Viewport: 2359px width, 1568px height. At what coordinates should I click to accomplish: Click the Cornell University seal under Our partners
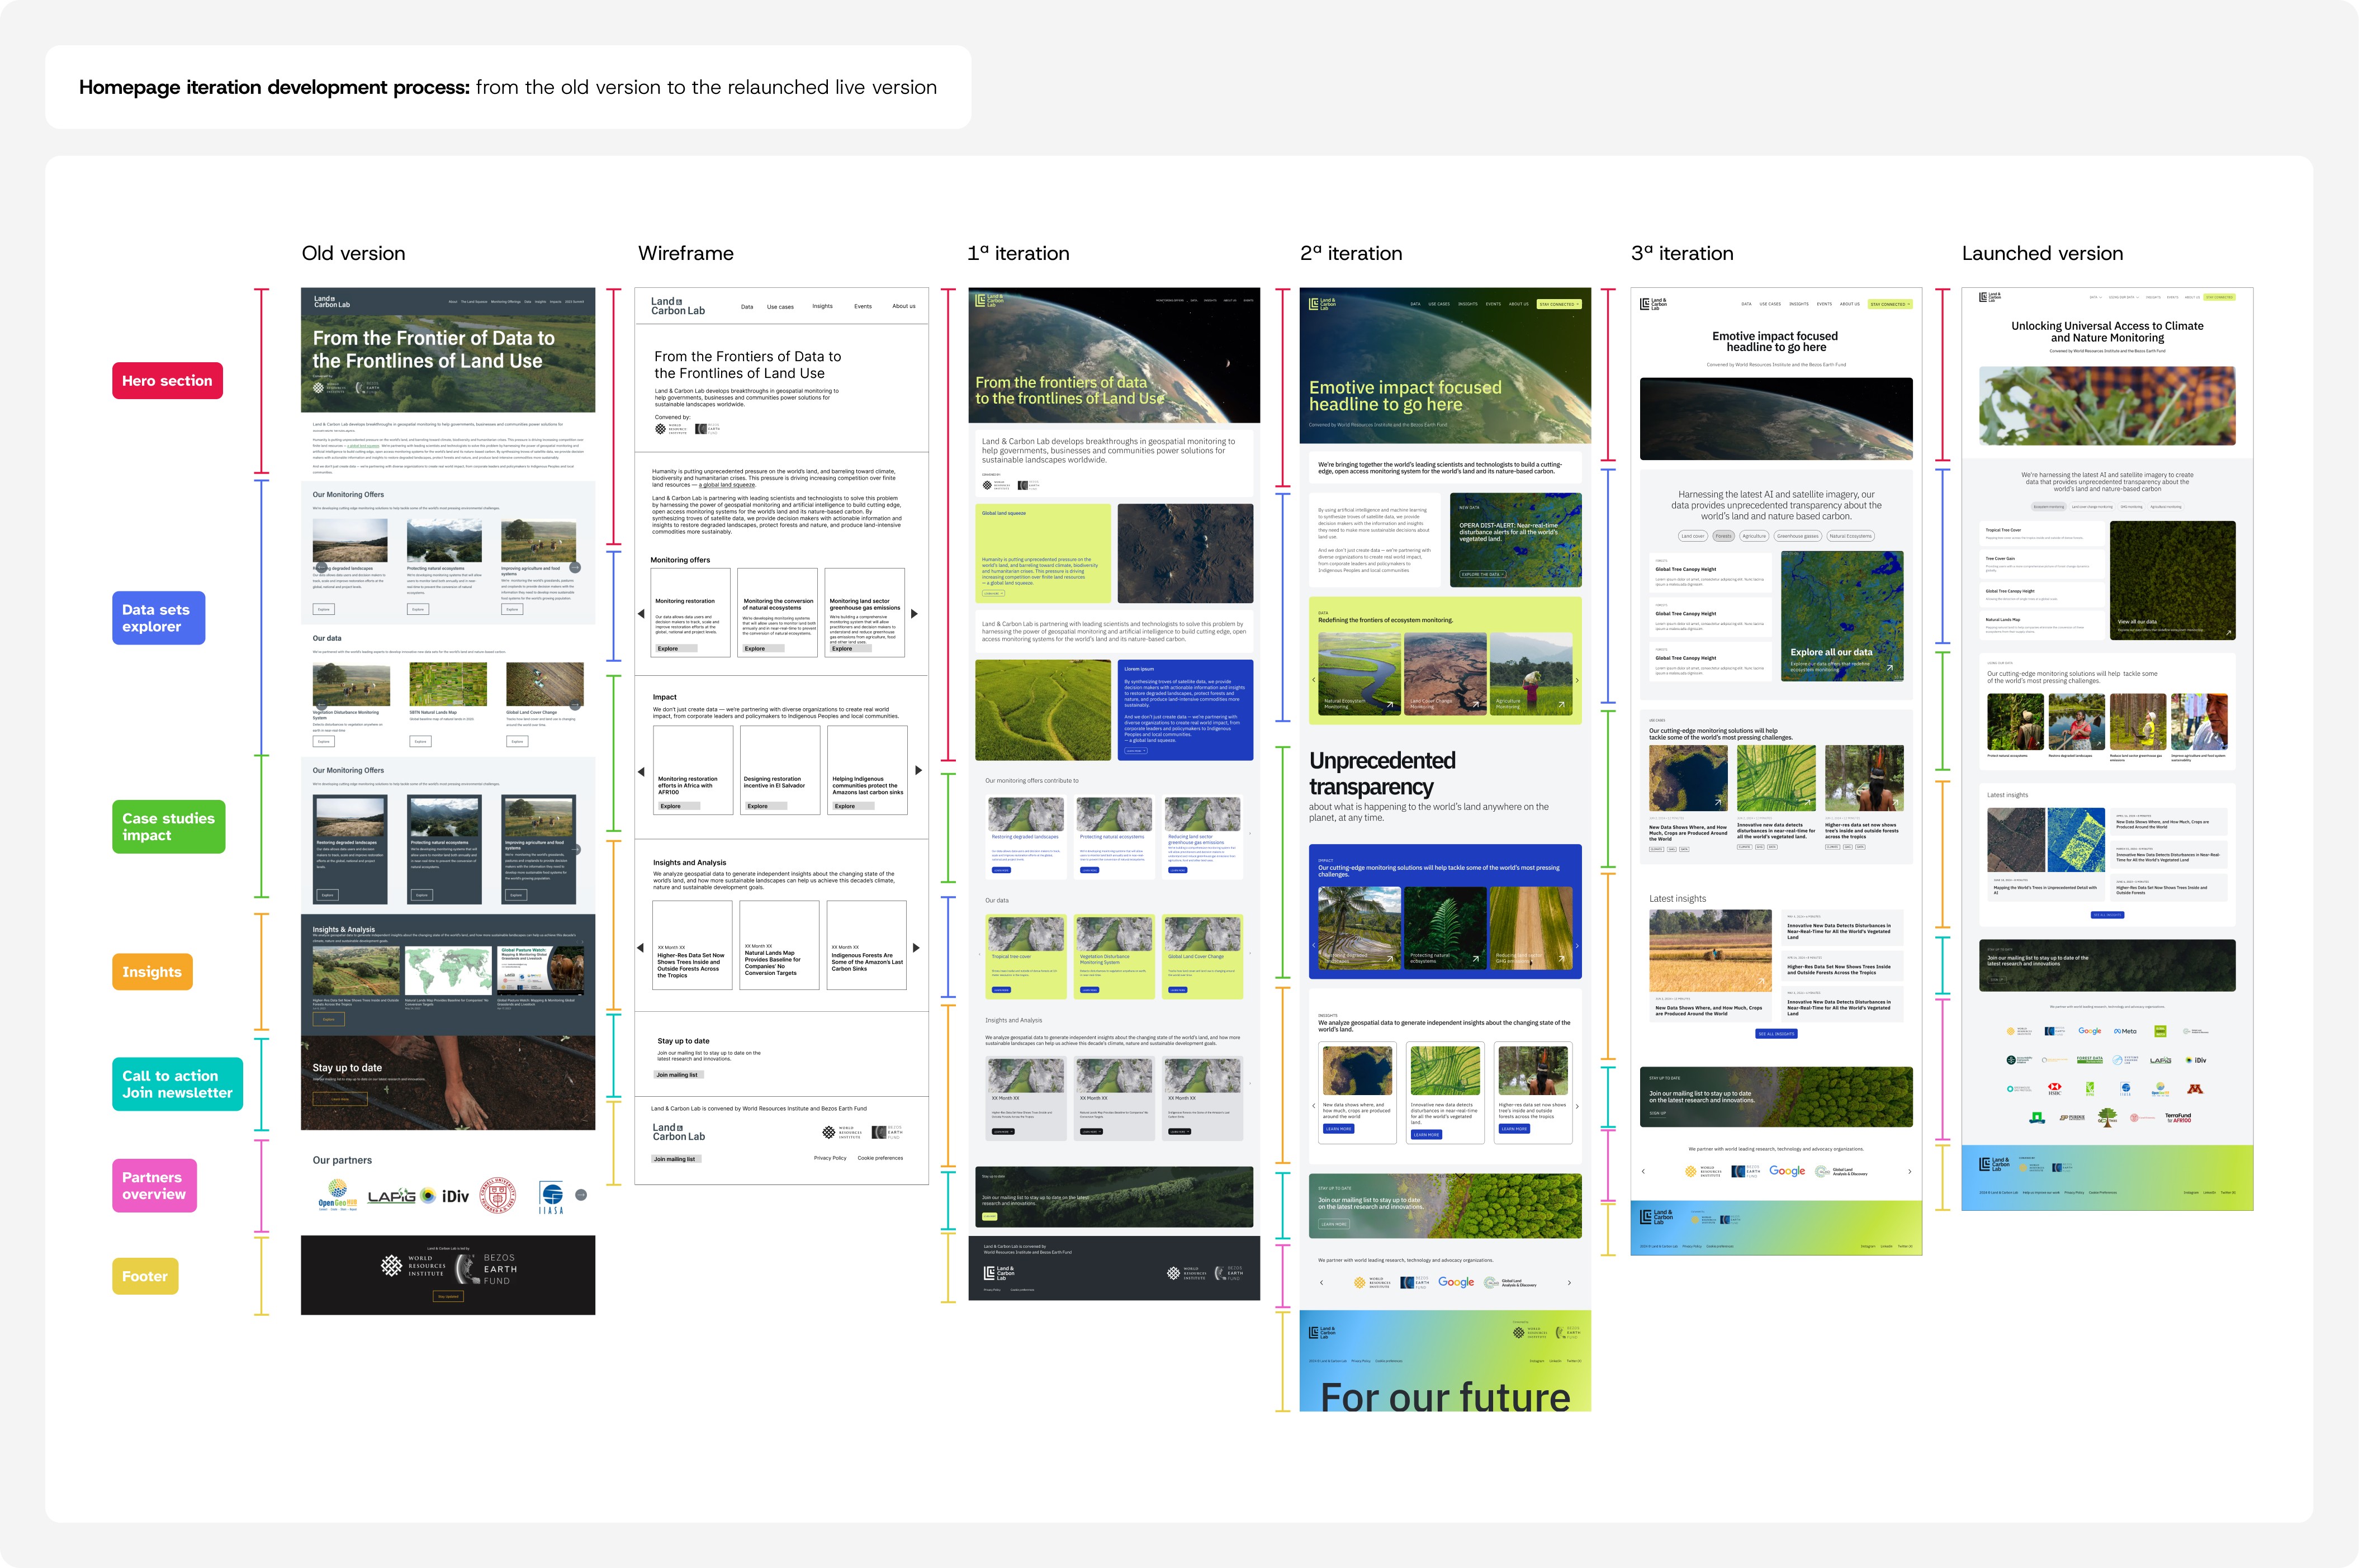[x=497, y=1195]
